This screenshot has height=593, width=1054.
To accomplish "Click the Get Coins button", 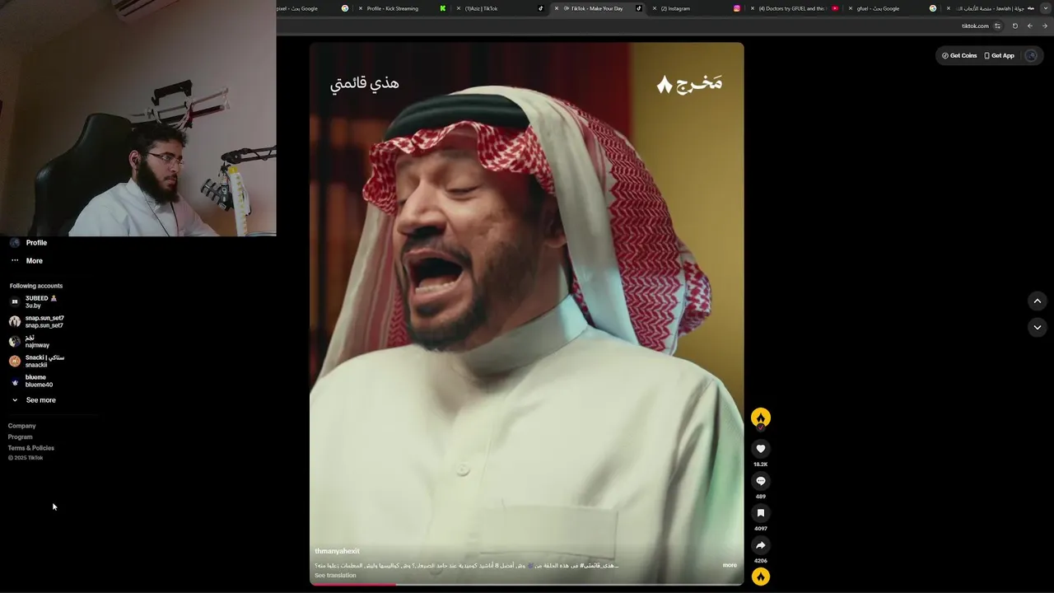I will 959,55.
